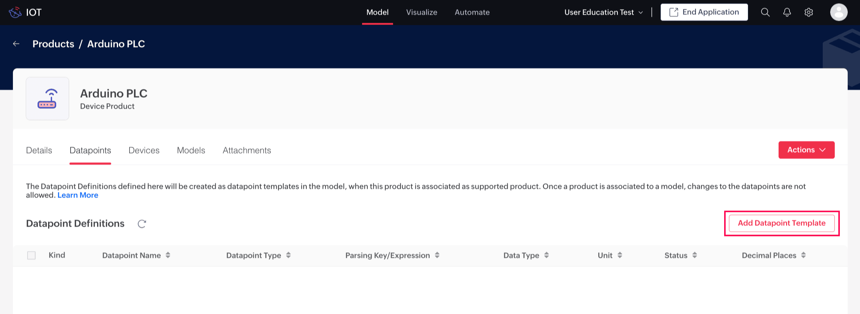Open the settings gear icon
Screen dimensions: 860x314
(809, 12)
